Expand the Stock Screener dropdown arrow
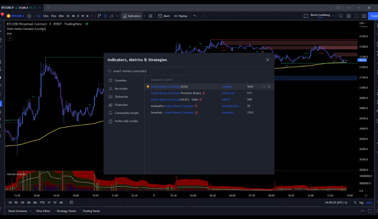 coord(30,211)
